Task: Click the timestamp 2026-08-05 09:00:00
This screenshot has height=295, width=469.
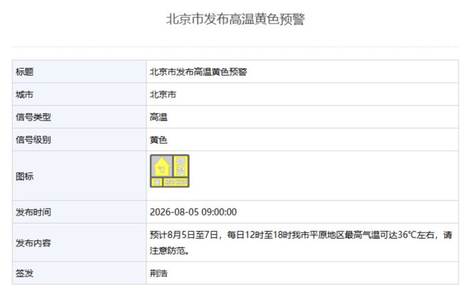Action: (x=193, y=212)
